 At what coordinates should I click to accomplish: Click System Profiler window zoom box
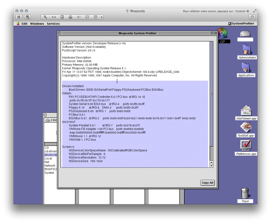(x=212, y=33)
